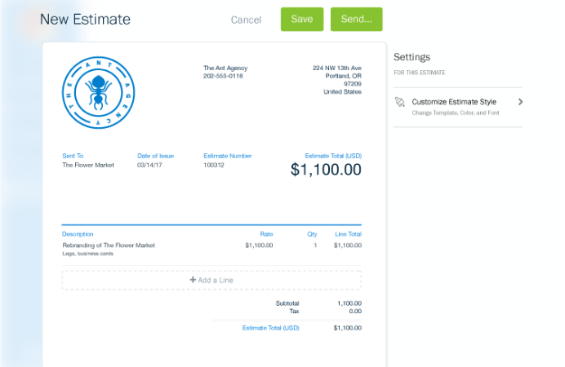The width and height of the screenshot is (565, 367).
Task: Edit Estimate Number 100312 field
Action: pos(214,165)
